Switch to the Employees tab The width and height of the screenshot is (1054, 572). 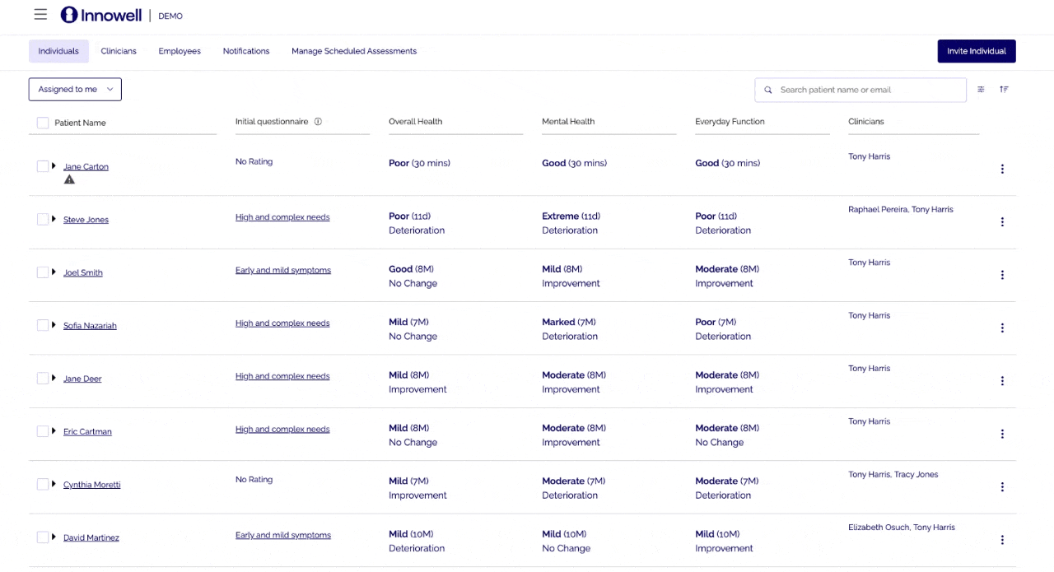(x=180, y=51)
